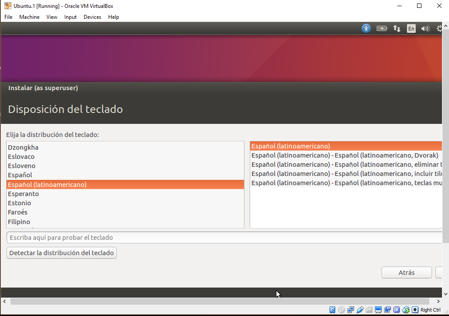
Task: Open the Machine menu
Action: pyautogui.click(x=29, y=17)
